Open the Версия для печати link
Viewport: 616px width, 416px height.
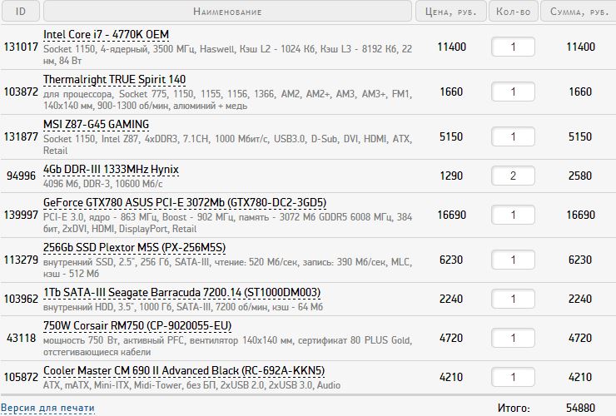[47, 408]
